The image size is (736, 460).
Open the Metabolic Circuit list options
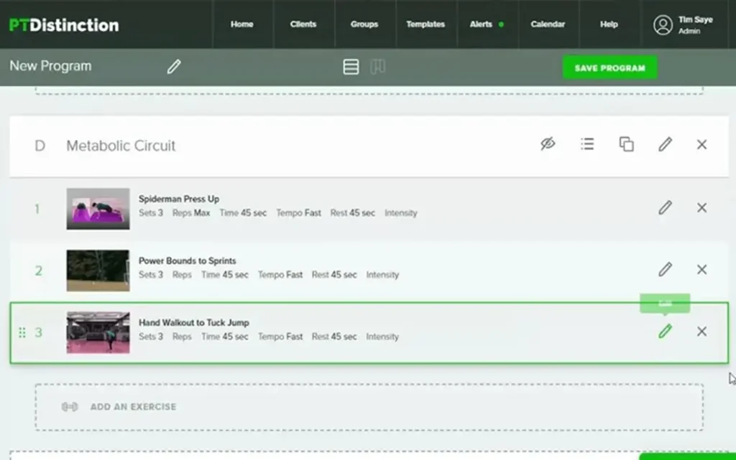(587, 144)
